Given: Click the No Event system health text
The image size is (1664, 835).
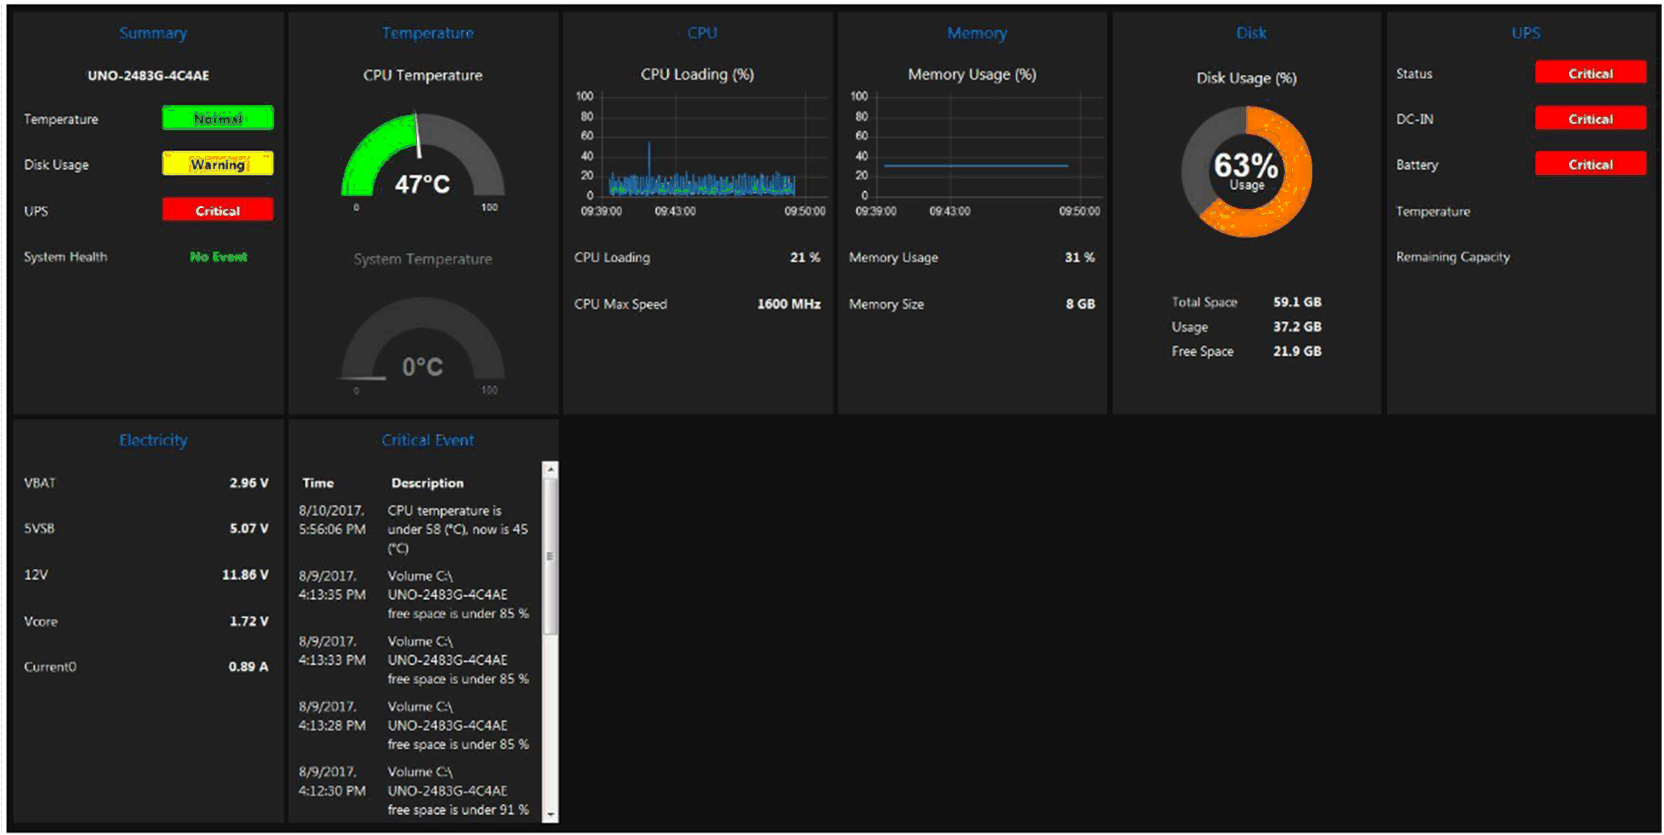Looking at the screenshot, I should [x=218, y=257].
